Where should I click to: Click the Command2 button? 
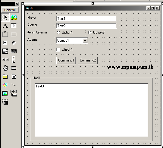pos(88,60)
